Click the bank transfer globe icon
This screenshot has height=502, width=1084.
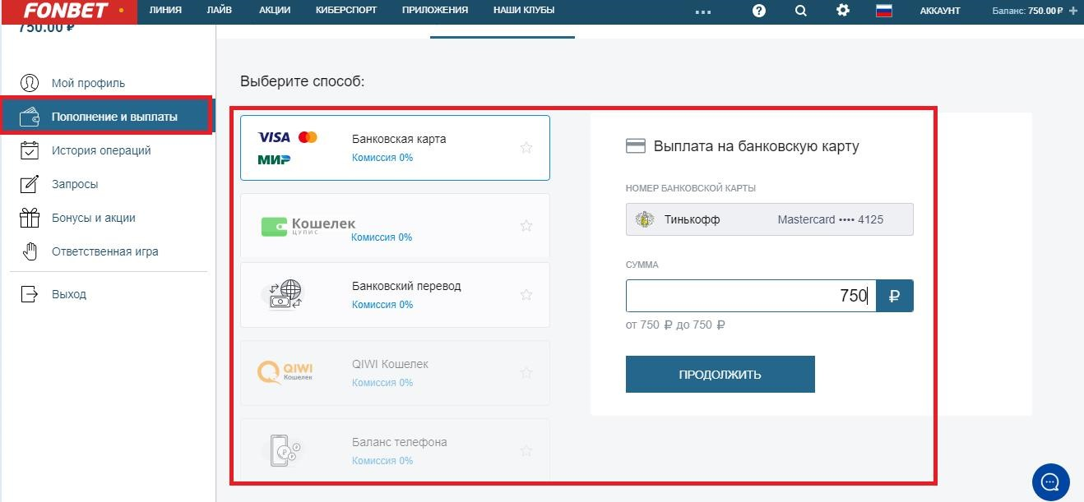283,295
